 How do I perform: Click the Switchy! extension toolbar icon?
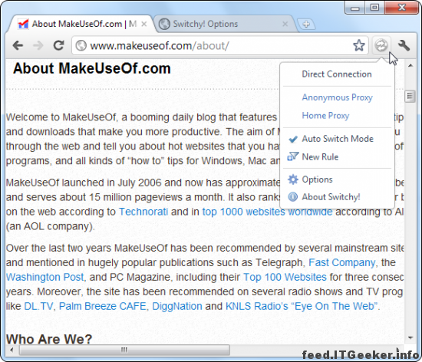tap(381, 45)
